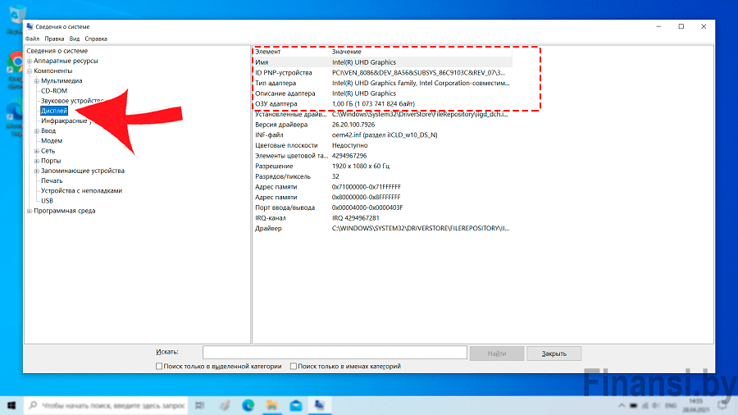This screenshot has height=415, width=738.
Task: Click the taskbar search box
Action: (106, 405)
